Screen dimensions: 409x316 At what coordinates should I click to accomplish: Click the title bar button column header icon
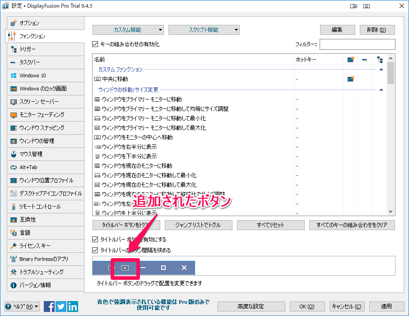351,60
